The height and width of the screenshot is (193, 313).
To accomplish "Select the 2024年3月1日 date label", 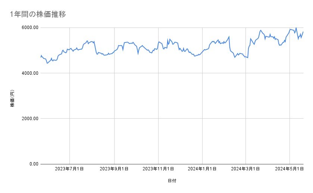I will pos(245,169).
